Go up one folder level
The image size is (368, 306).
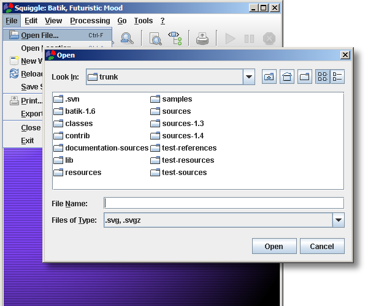pos(269,76)
